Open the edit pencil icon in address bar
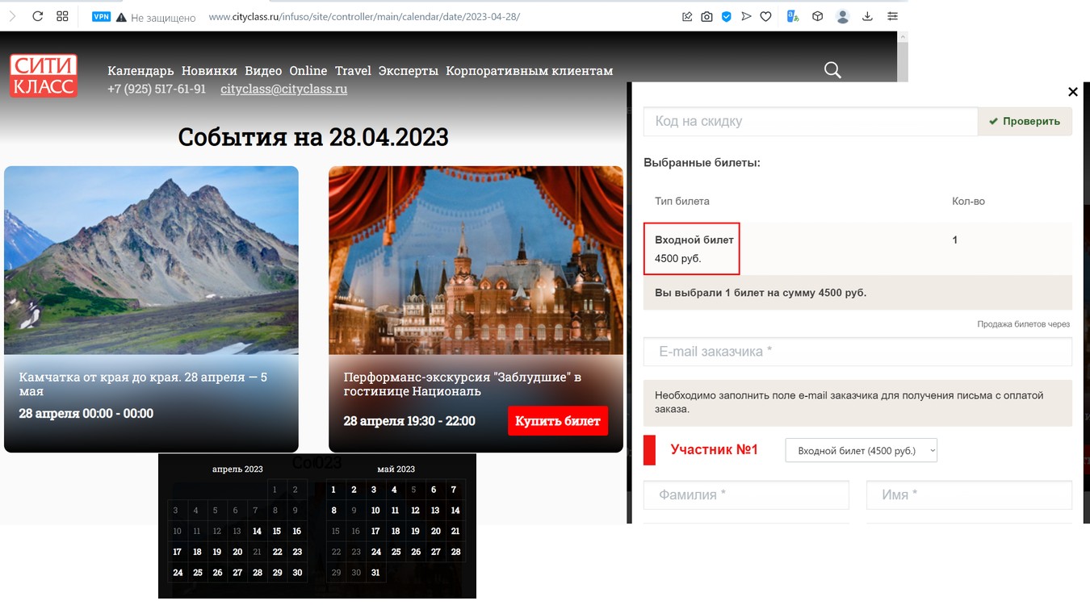This screenshot has height=605, width=1090. 687,16
